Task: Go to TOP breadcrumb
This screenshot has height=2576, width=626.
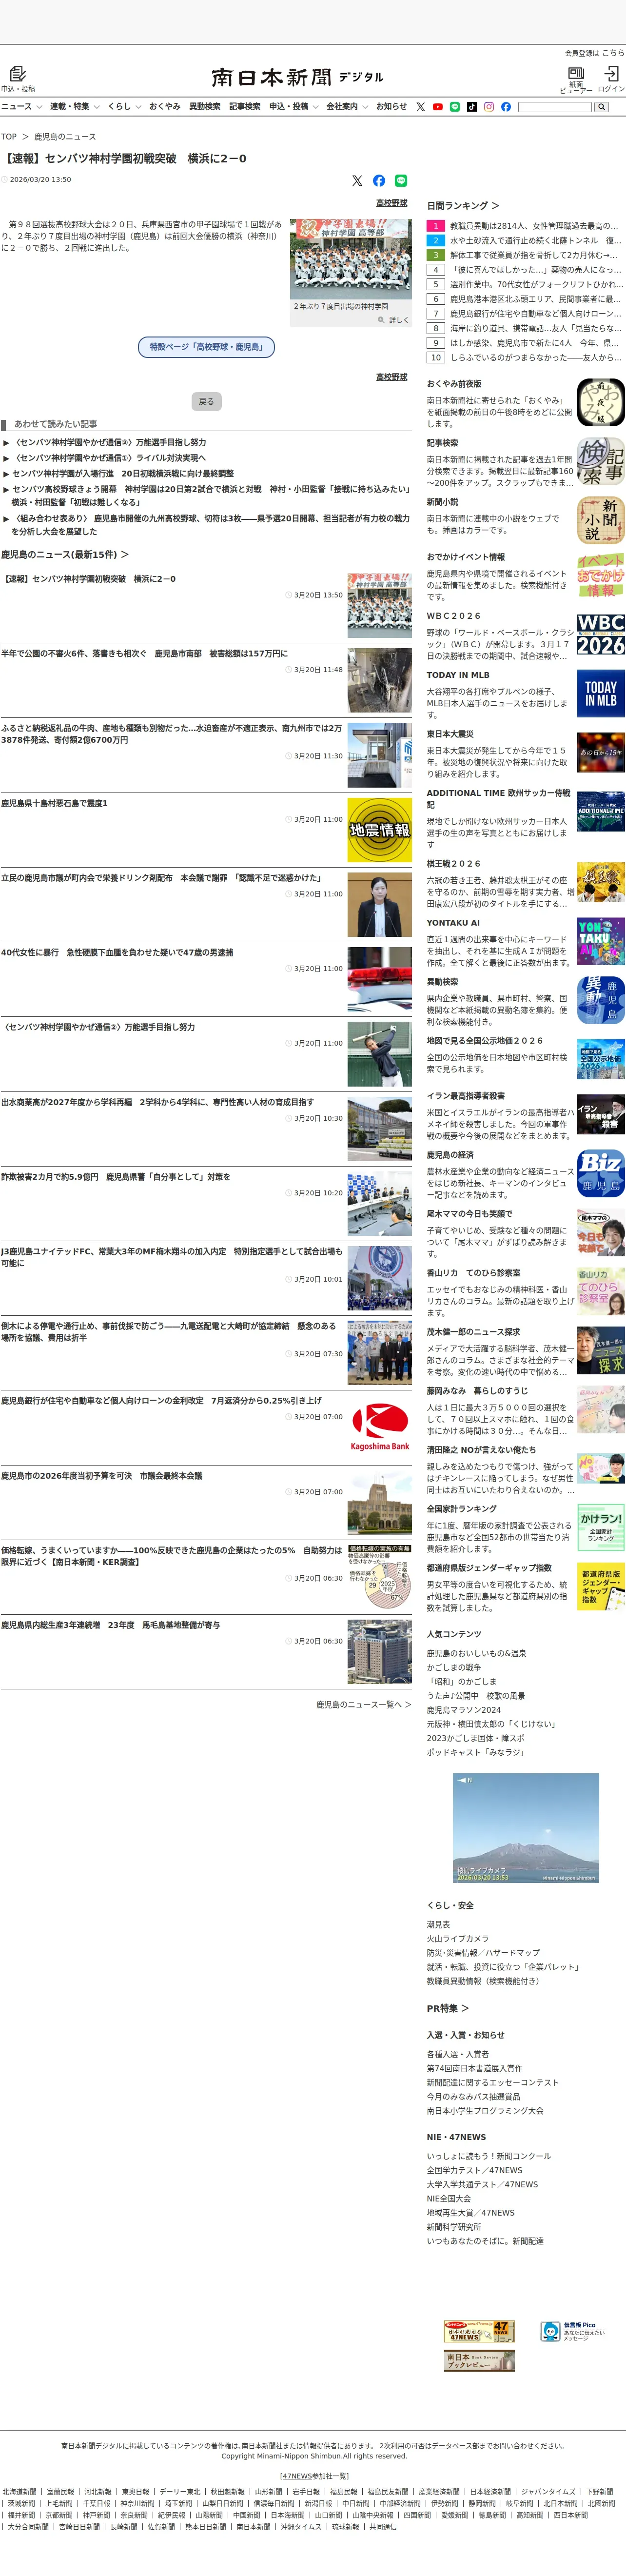Action: click(9, 136)
